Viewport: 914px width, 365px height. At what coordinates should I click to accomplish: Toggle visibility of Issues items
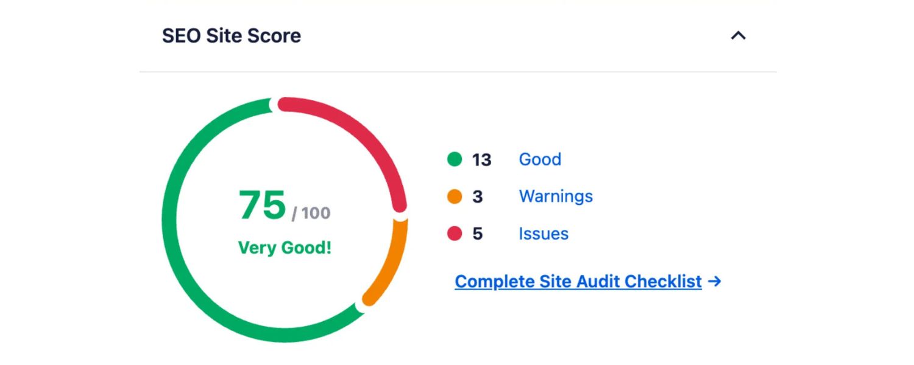pos(544,234)
